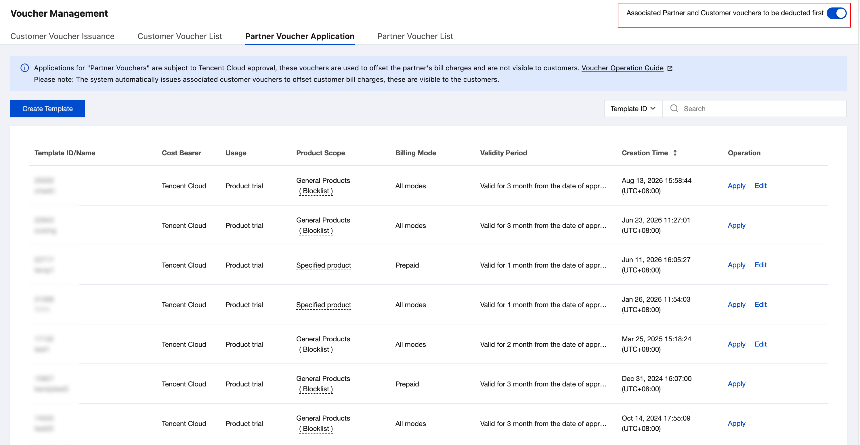Viewport: 860px width, 445px height.
Task: Click the external link icon after guide
Action: [x=670, y=68]
